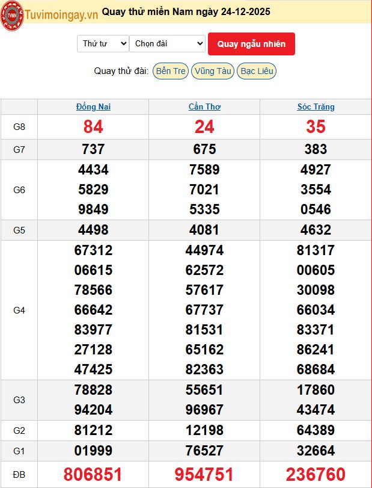Viewport: 372px width, 488px height.
Task: Select special prize number 806851
Action: click(x=93, y=474)
